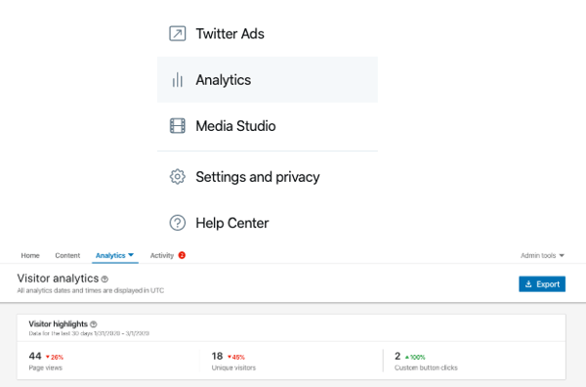Click the 44 Page views metric

46,361
